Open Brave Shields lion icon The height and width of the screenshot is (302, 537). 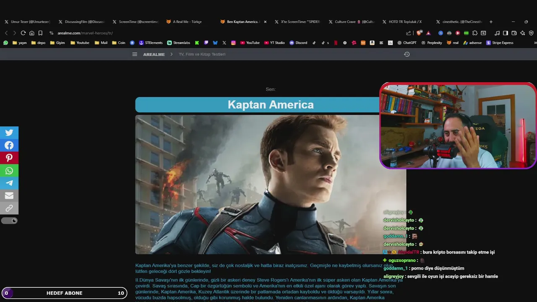pos(419,33)
